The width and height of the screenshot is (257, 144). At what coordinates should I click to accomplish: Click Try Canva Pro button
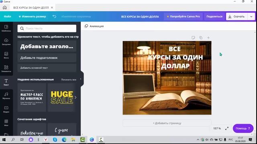pyautogui.click(x=183, y=16)
